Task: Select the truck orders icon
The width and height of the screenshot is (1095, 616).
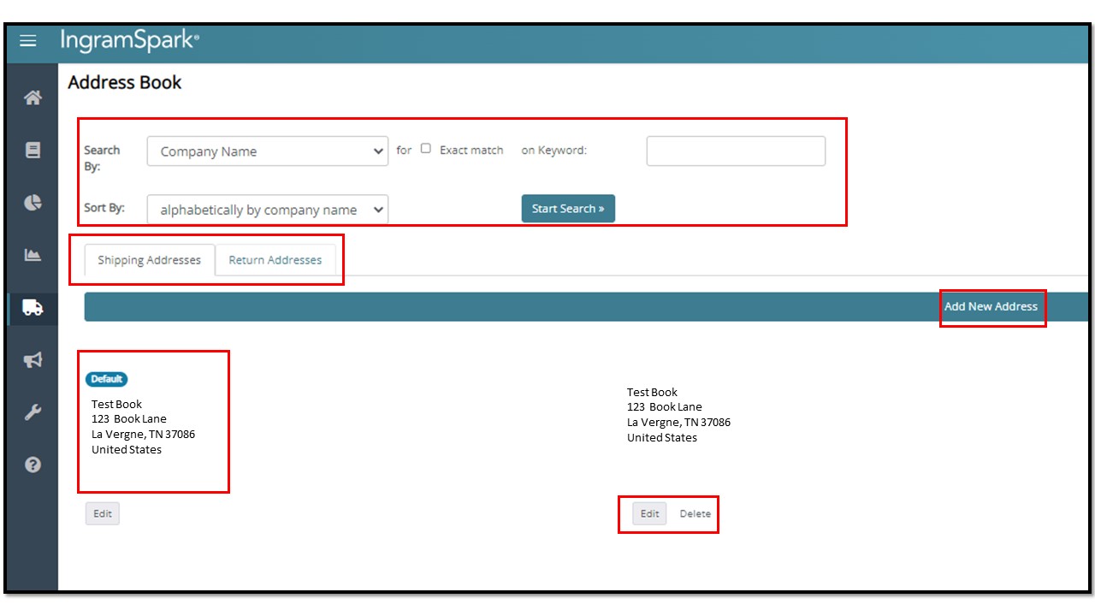Action: 33,308
